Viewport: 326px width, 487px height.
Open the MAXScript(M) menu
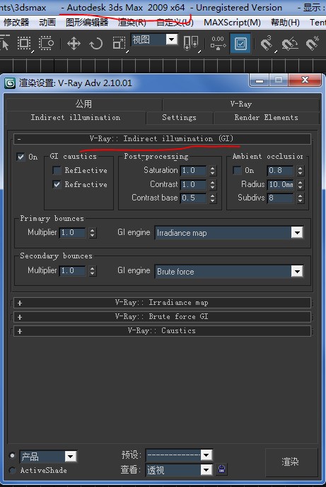pyautogui.click(x=232, y=23)
